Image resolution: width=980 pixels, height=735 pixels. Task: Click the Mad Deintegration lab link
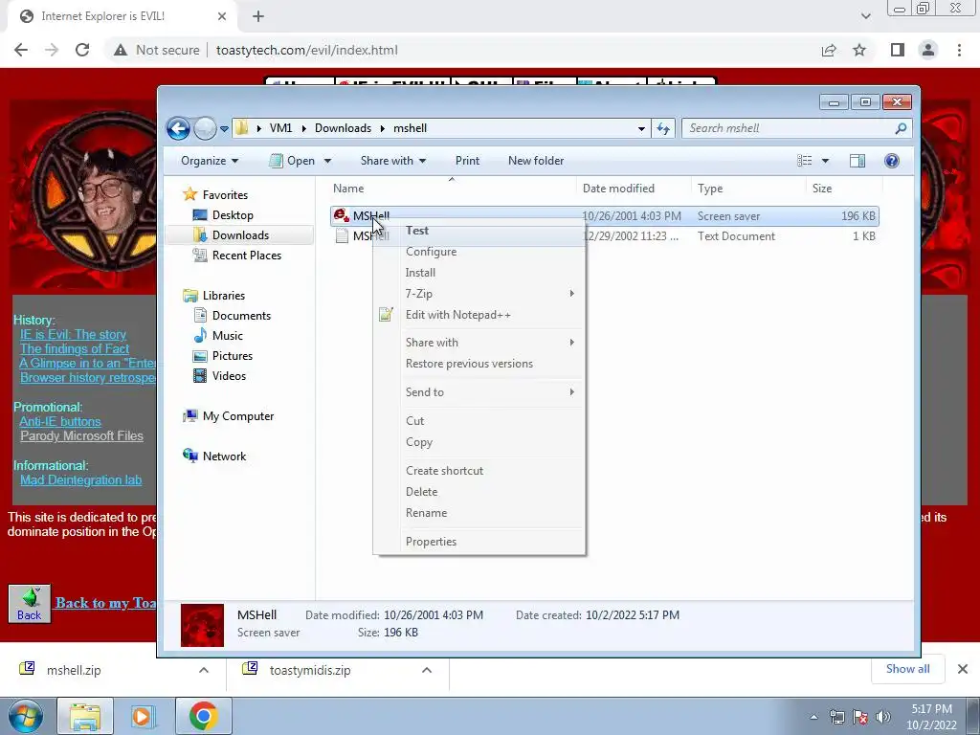80,480
